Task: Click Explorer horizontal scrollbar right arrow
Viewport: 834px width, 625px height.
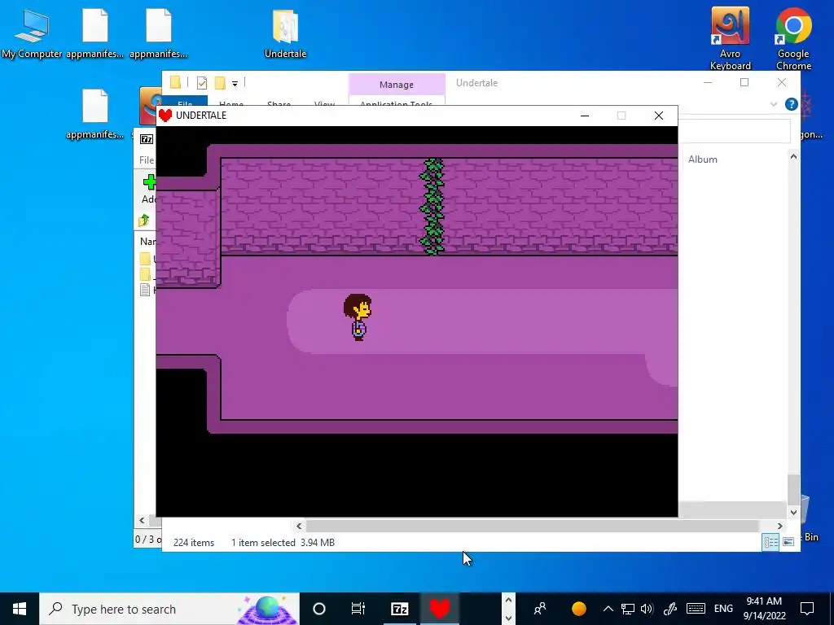Action: pyautogui.click(x=779, y=527)
